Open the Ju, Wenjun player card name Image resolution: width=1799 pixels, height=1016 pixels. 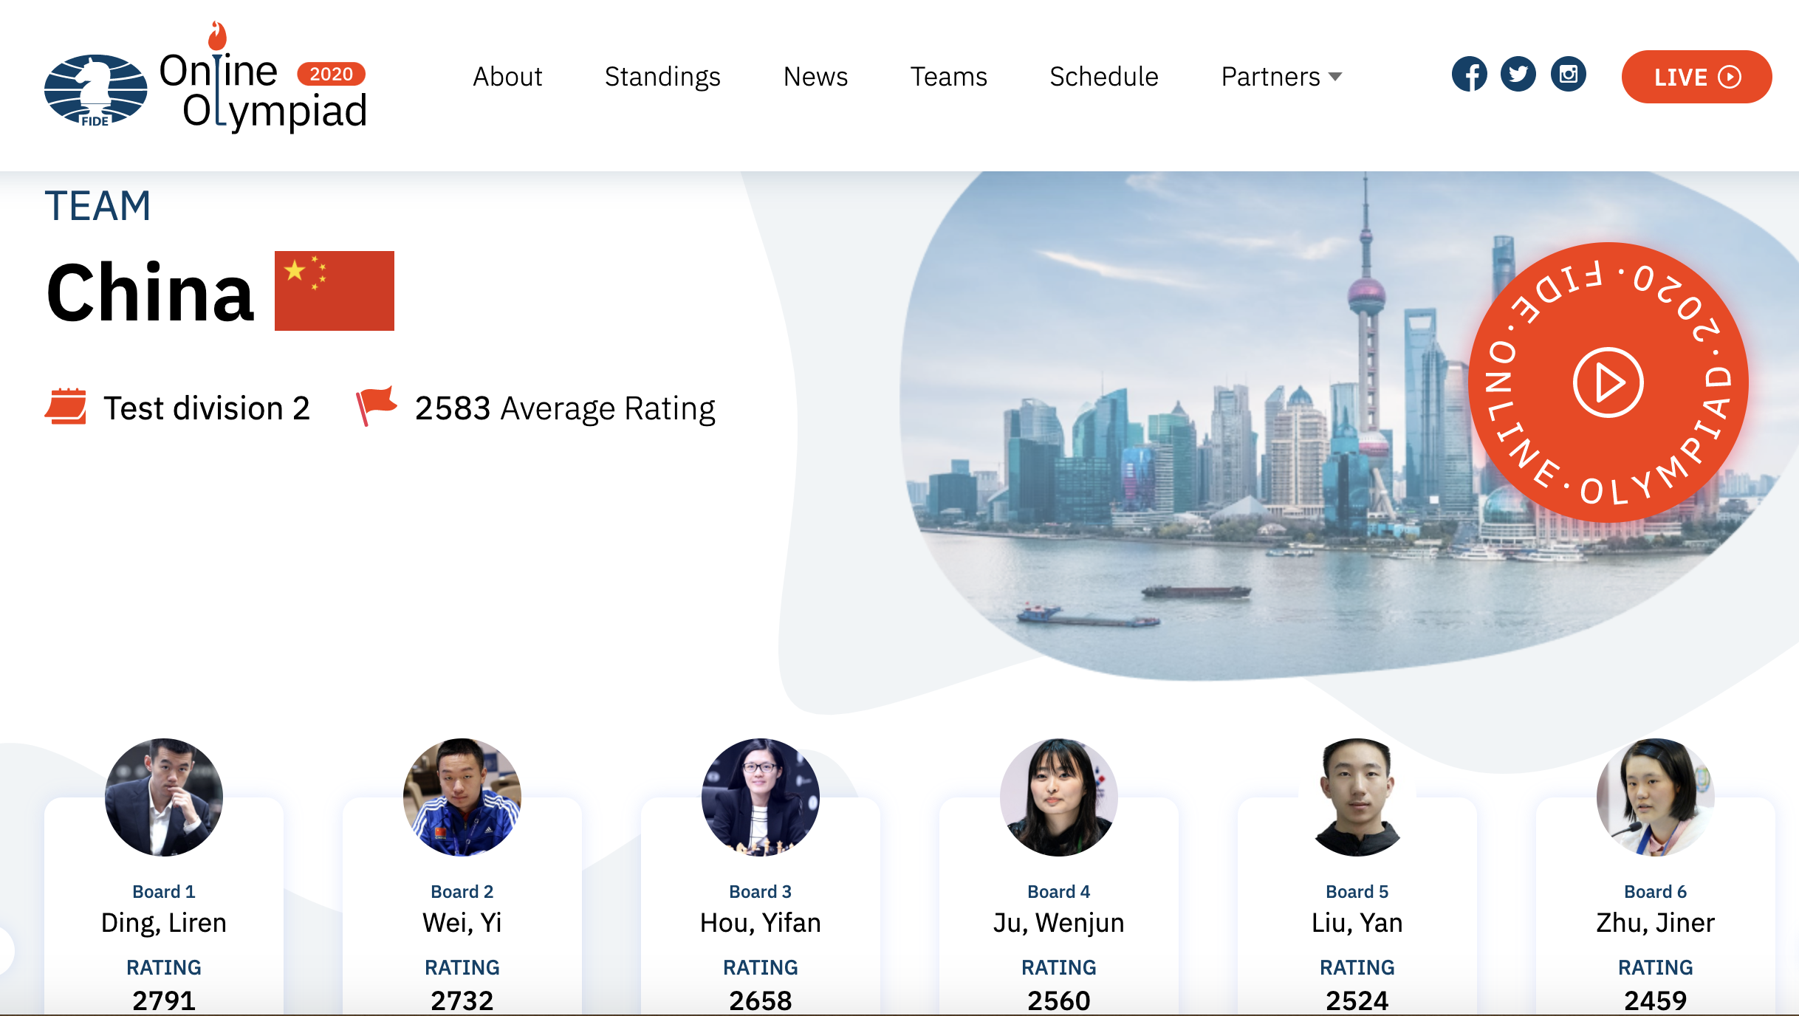(1059, 923)
